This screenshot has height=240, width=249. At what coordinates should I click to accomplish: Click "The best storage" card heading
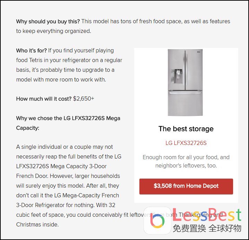186,129
